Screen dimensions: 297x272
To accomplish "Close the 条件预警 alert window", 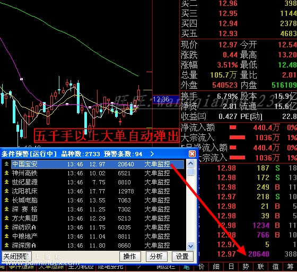I will (x=192, y=154).
